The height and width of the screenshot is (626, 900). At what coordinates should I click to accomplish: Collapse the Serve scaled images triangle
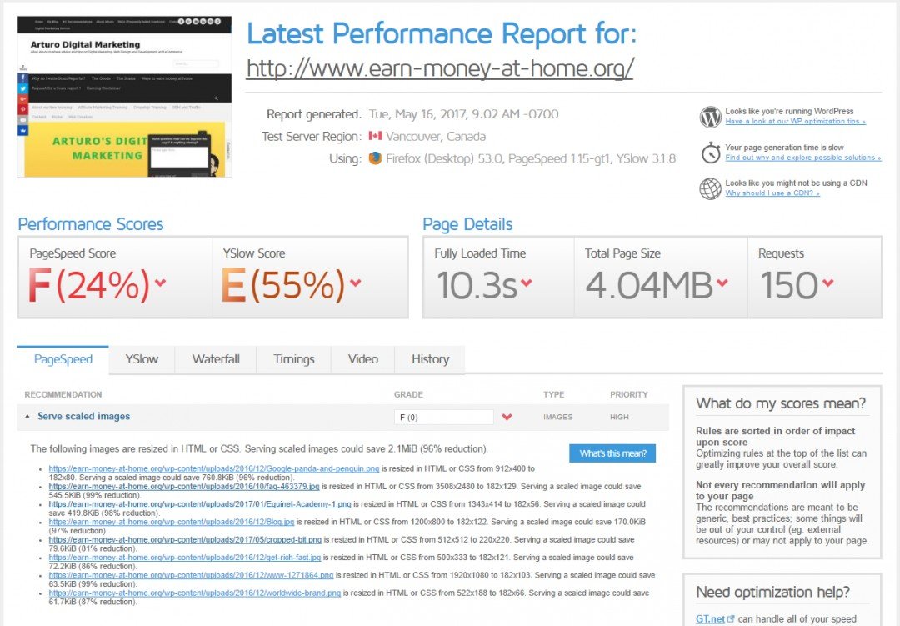27,417
